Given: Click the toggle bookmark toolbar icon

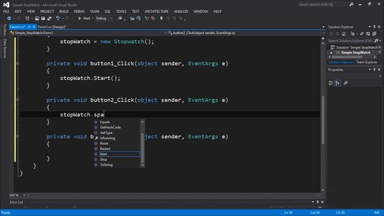Looking at the screenshot, I should coord(161,18).
